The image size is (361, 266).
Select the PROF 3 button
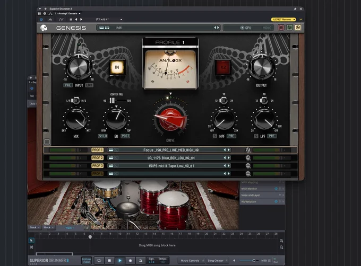[x=97, y=166]
